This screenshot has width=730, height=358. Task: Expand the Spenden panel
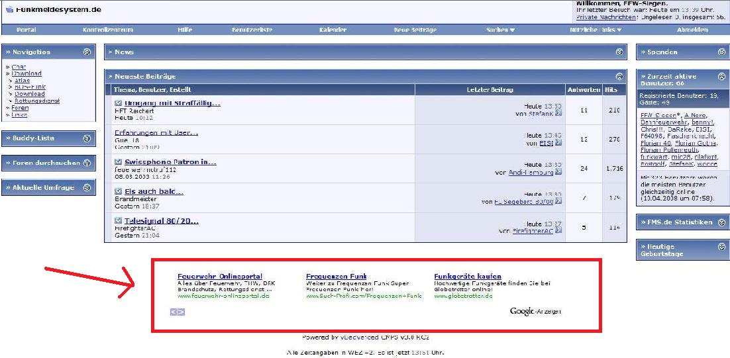point(721,52)
